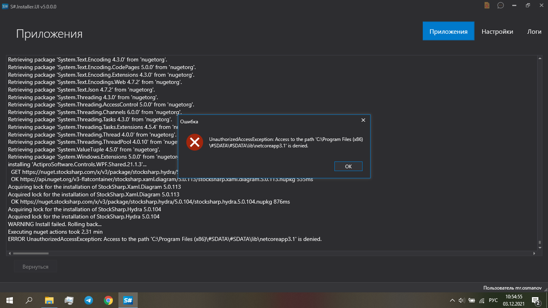Select 'System.Threading.Tasks 4.3.0' log line

coord(90,119)
